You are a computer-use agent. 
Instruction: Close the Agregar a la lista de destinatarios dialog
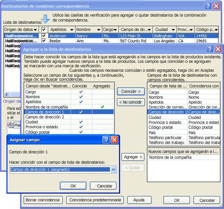coord(218,49)
